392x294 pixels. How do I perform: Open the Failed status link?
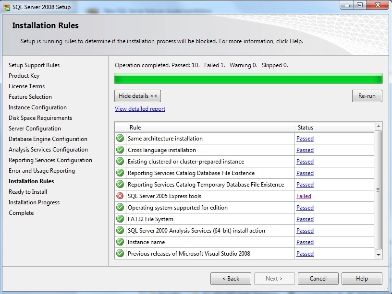pyautogui.click(x=304, y=196)
